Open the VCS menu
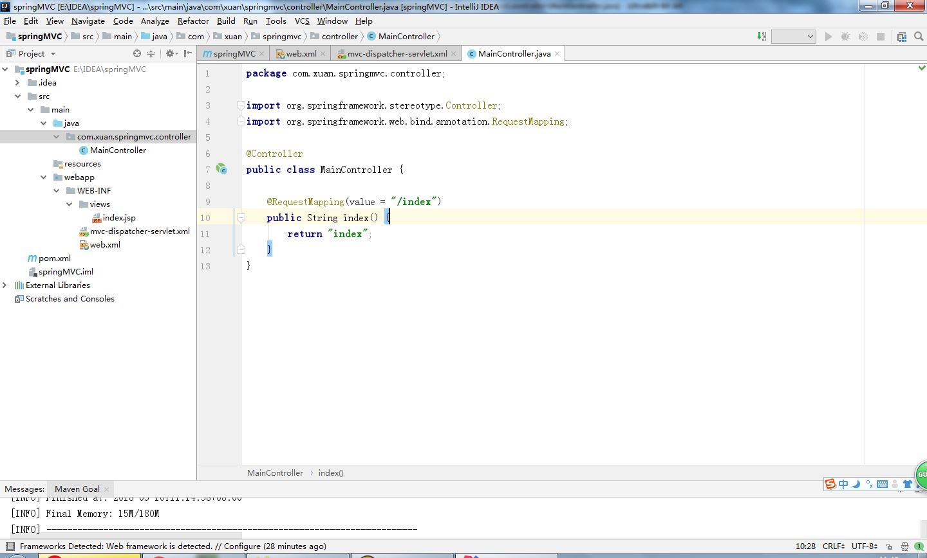The width and height of the screenshot is (927, 558). tap(302, 21)
